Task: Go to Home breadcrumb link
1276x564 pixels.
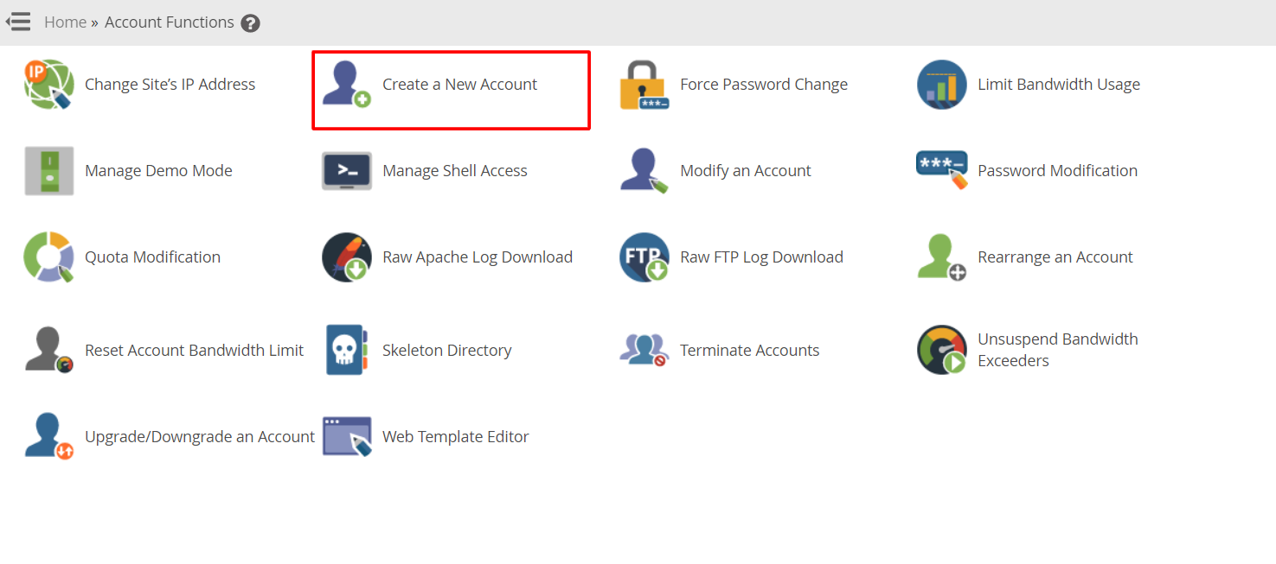Action: (x=65, y=22)
